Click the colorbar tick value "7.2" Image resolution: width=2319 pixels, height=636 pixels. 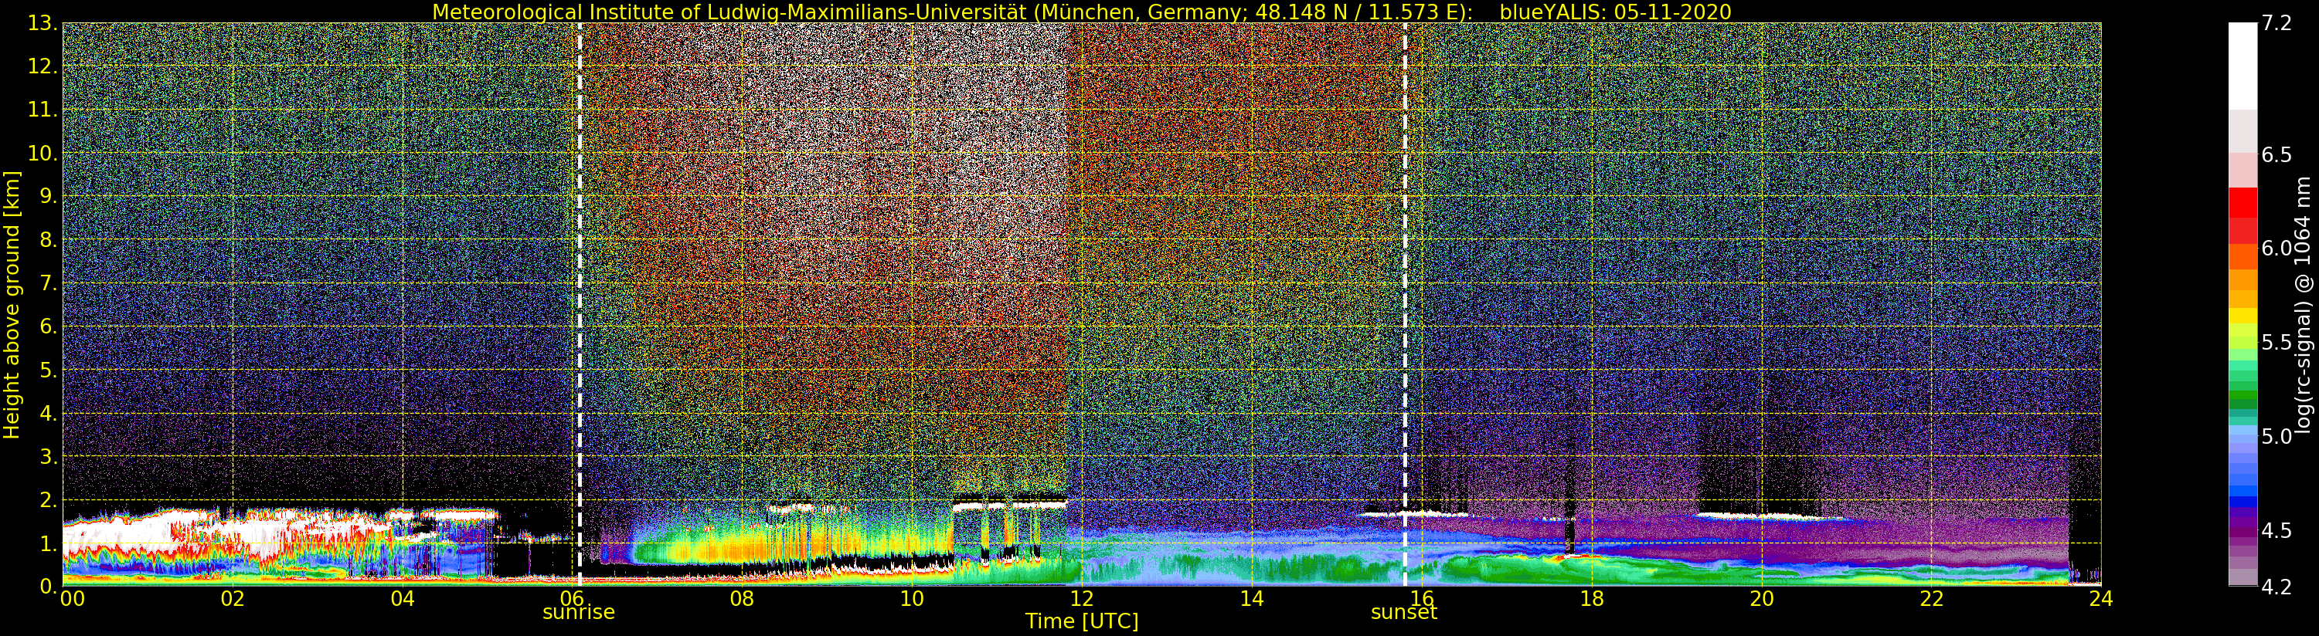point(2276,23)
